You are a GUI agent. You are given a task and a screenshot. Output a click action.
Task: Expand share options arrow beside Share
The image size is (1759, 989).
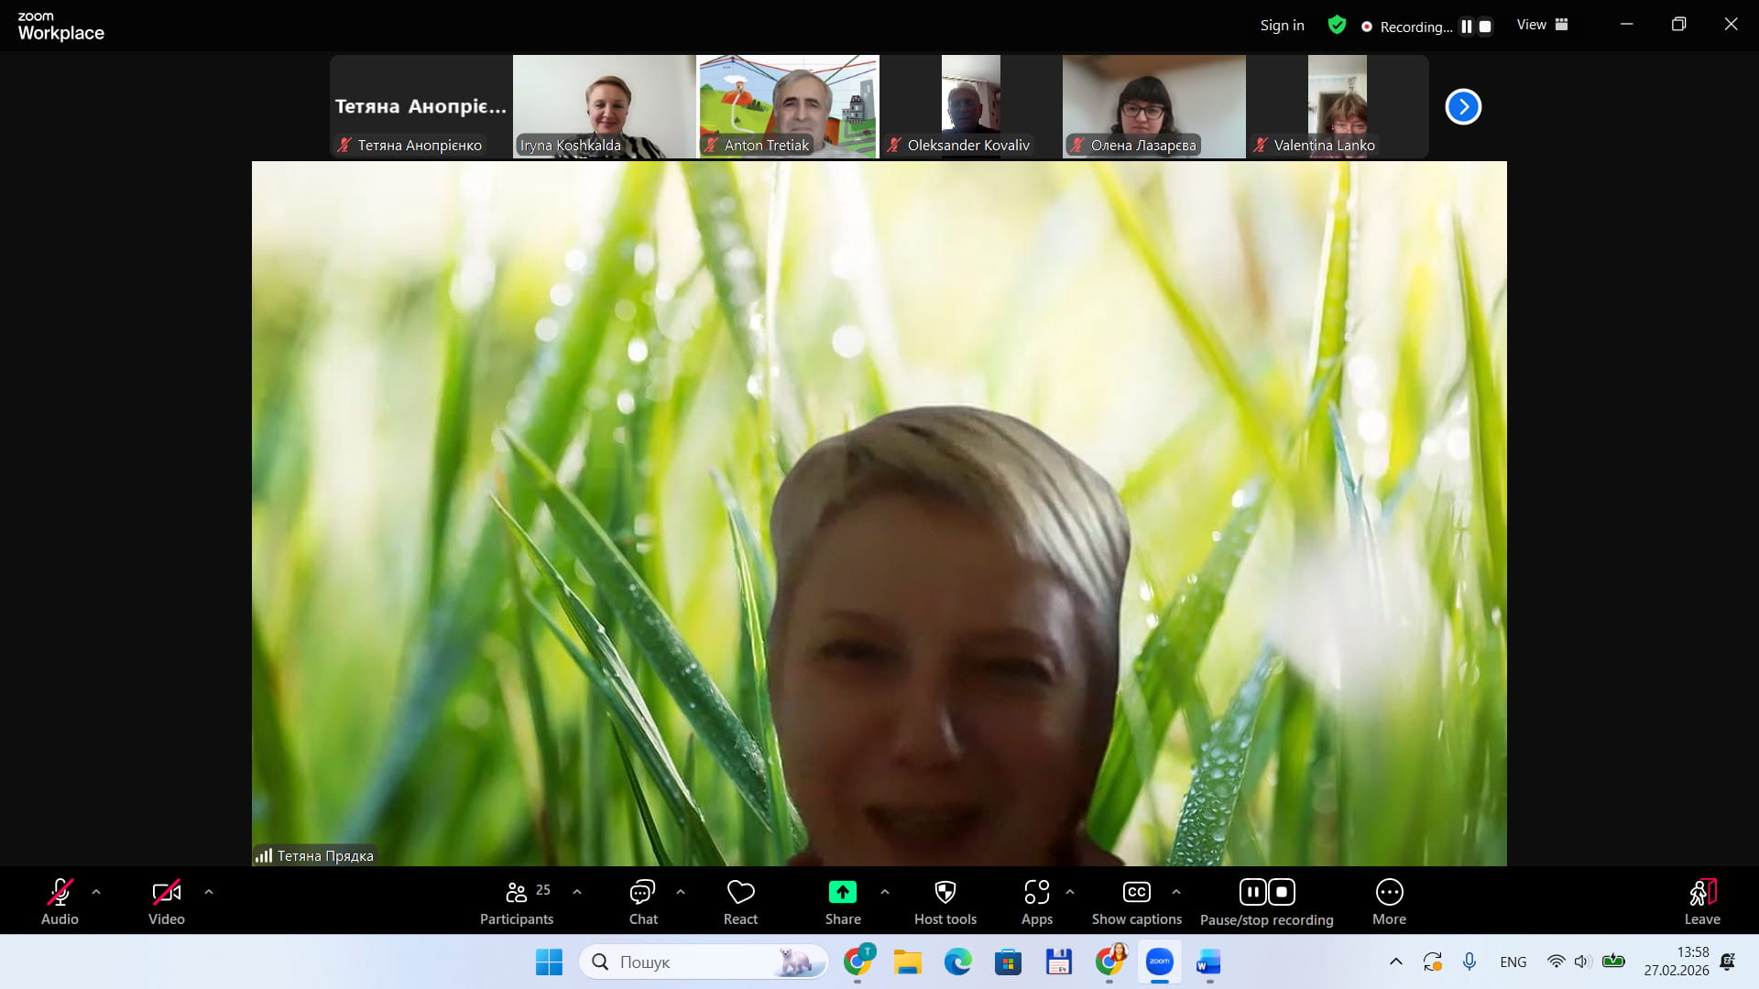click(884, 891)
